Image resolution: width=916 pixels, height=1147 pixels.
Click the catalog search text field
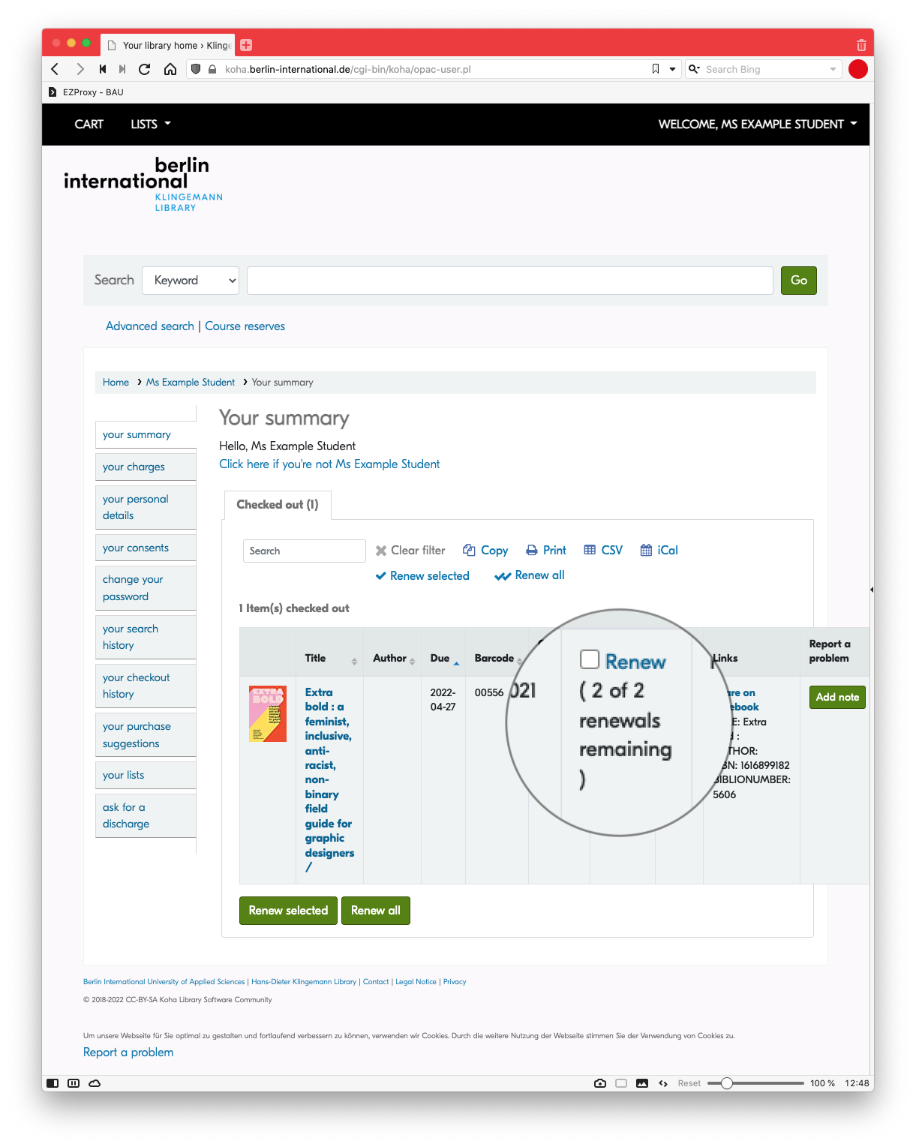pyautogui.click(x=510, y=281)
